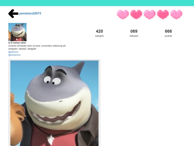
Task: Click the first light pink heart
Action: click(123, 14)
